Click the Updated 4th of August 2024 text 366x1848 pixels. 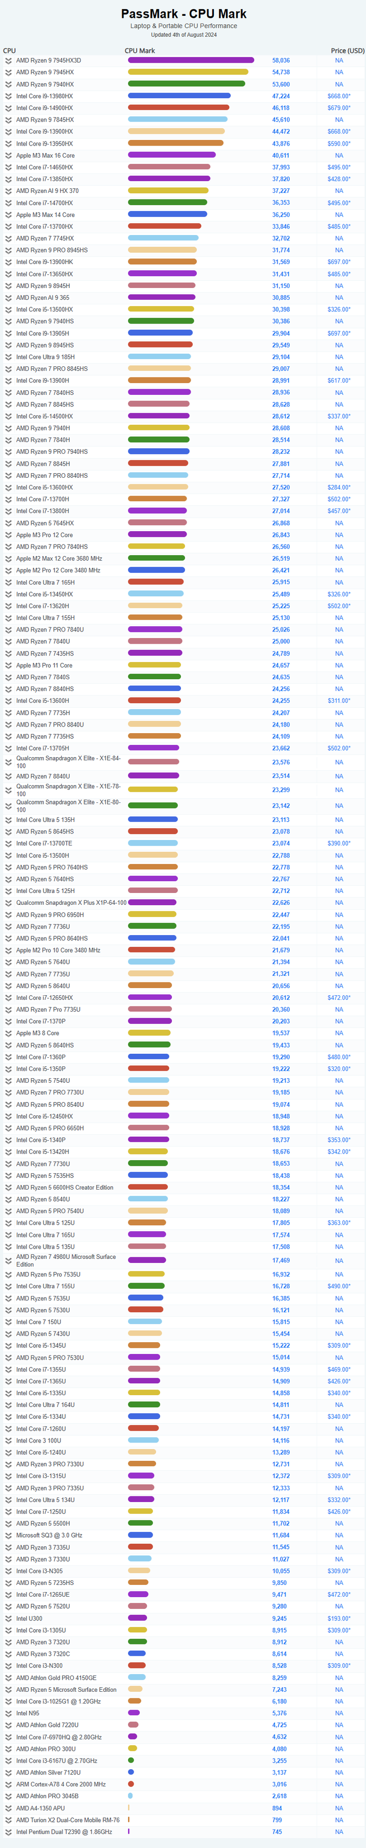point(184,35)
